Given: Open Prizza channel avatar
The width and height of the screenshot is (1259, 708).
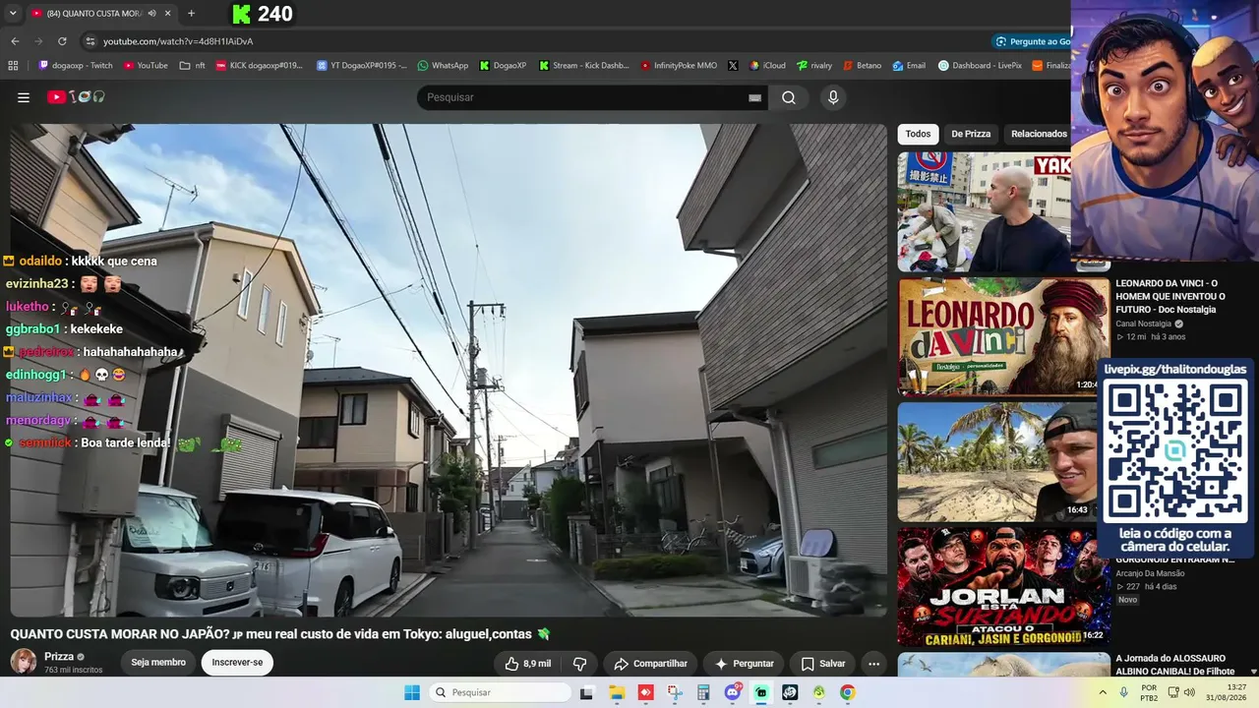Looking at the screenshot, I should 24,662.
